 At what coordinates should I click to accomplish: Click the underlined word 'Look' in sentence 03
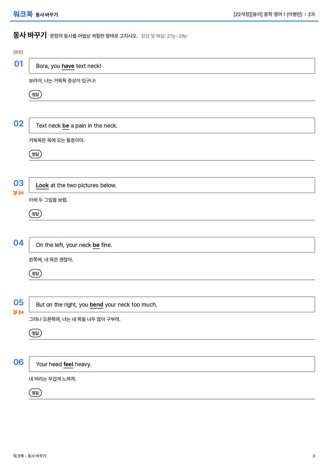(x=42, y=185)
